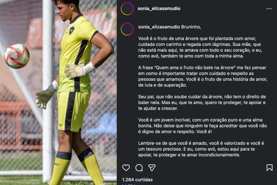277x185 pixels.
Task: Select the paragraph starting "Você é o fruto de uma árvore"
Action: point(200,47)
